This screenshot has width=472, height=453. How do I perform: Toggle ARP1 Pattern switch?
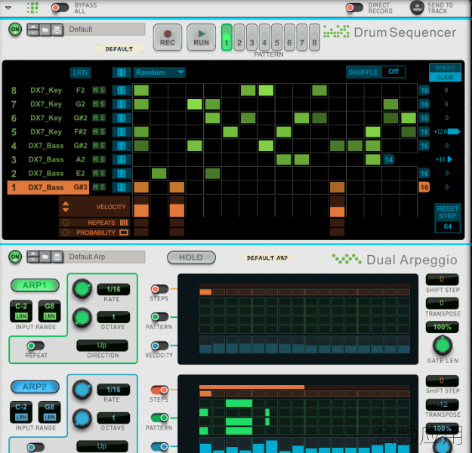click(159, 316)
